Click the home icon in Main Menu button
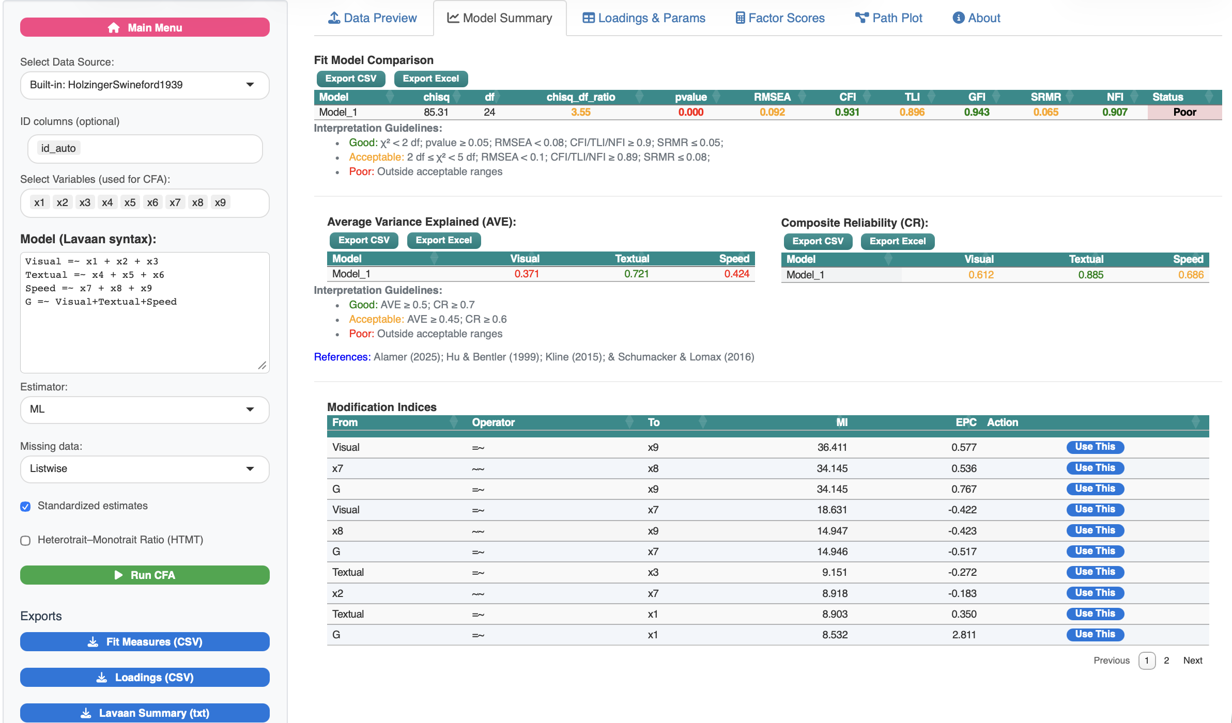Viewport: 1232px width, 723px height. (x=114, y=28)
